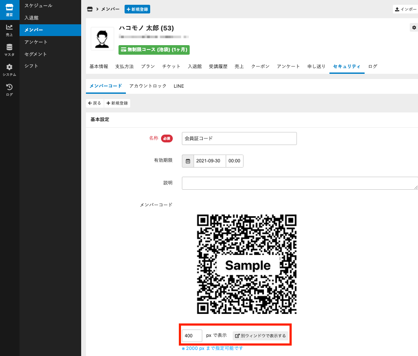Open シフト in the sidebar
The height and width of the screenshot is (356, 418).
point(31,66)
